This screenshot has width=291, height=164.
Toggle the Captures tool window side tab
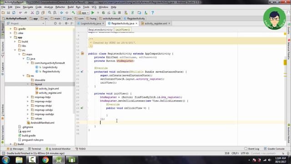coord(3,69)
